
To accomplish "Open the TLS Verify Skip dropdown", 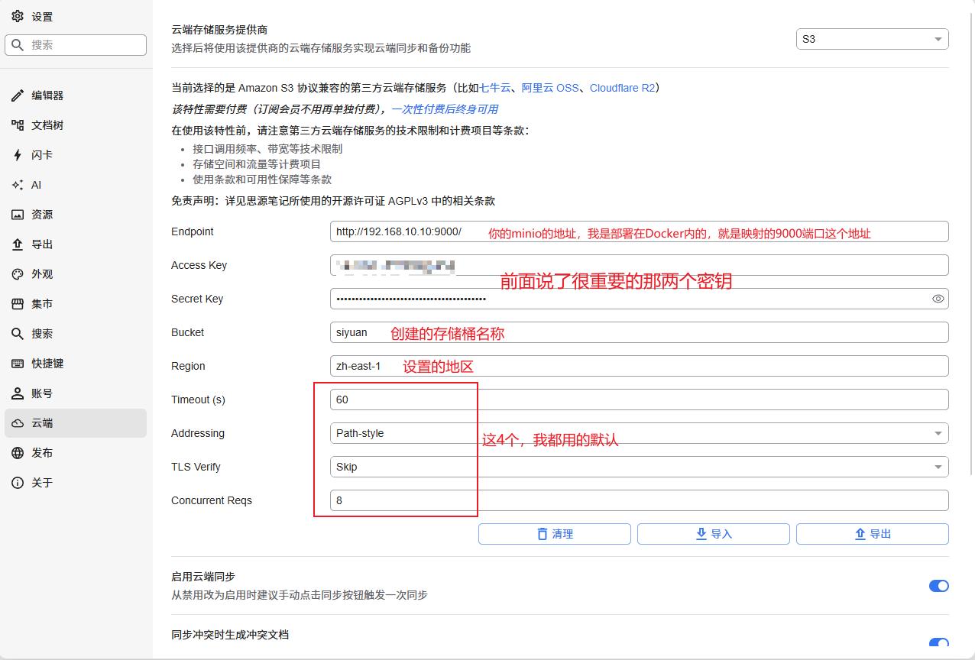I will click(639, 467).
